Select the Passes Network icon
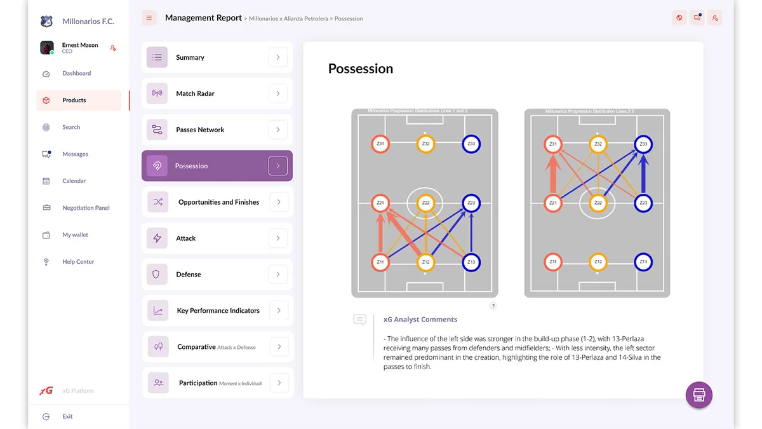 point(157,129)
